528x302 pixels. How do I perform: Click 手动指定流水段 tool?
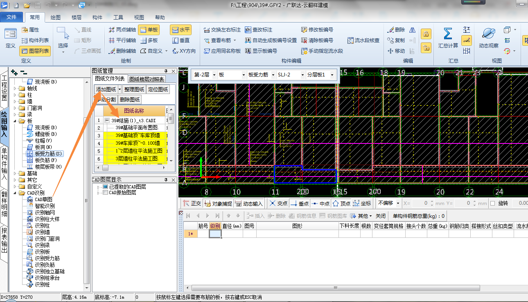click(x=322, y=51)
